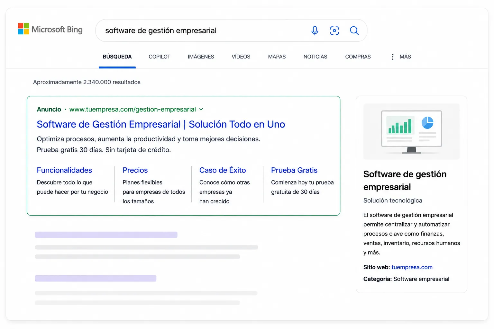This screenshot has width=494, height=329.
Task: Expand the ad URL dropdown chevron
Action: [201, 109]
